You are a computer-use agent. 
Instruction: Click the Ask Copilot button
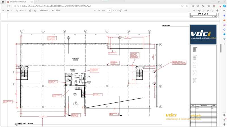click(56, 10)
